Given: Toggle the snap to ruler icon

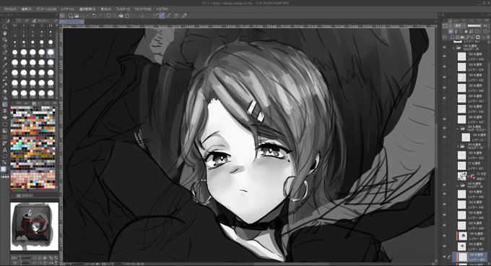Looking at the screenshot, I should (x=156, y=15).
